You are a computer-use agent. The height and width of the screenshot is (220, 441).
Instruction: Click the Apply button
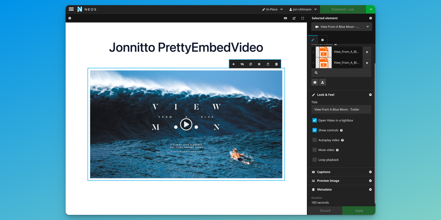359,211
